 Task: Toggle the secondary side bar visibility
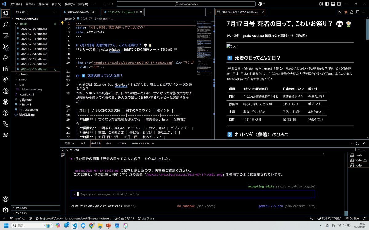338,4
